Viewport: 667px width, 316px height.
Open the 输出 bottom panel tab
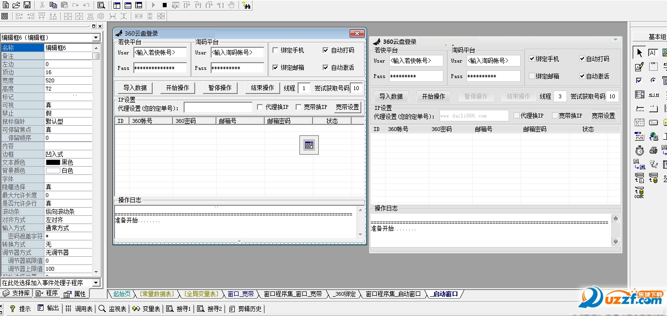click(48, 309)
